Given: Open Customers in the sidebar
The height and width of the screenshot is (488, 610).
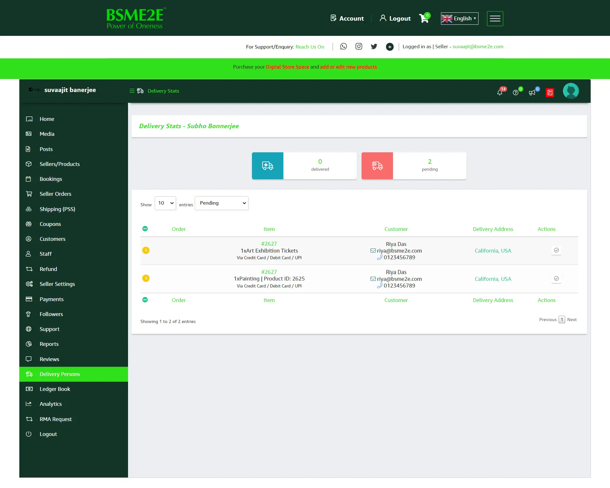Looking at the screenshot, I should coord(74,239).
